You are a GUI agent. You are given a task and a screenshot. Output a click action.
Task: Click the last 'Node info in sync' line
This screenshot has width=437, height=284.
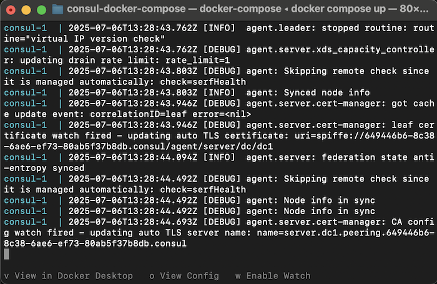pyautogui.click(x=190, y=211)
